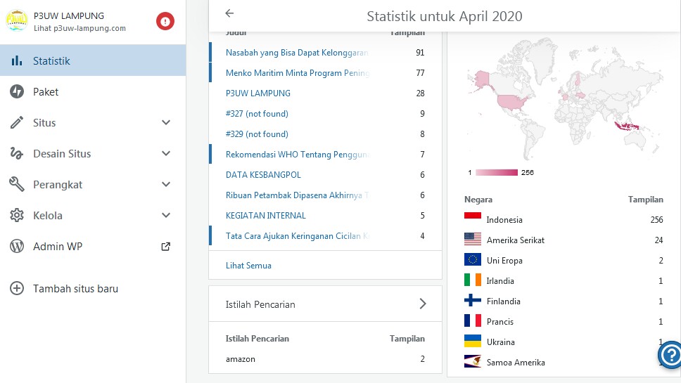Open the #329 (not found) link

[x=257, y=134]
